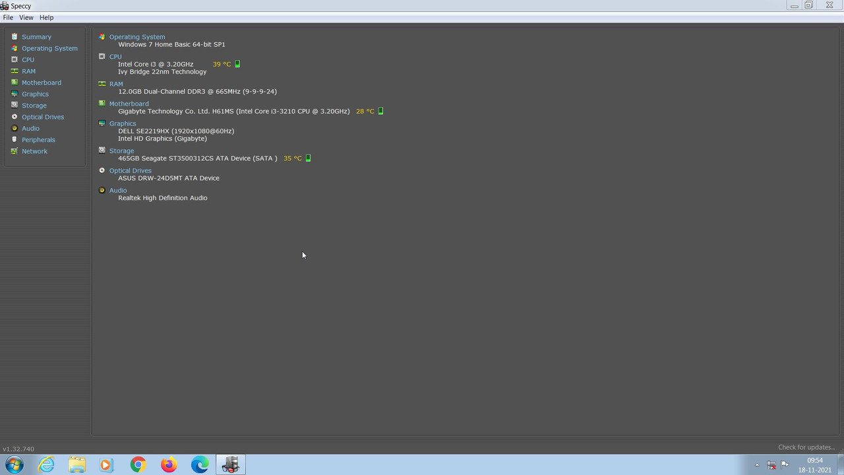The image size is (844, 475).
Task: Open the Operating System heading link
Action: point(137,37)
